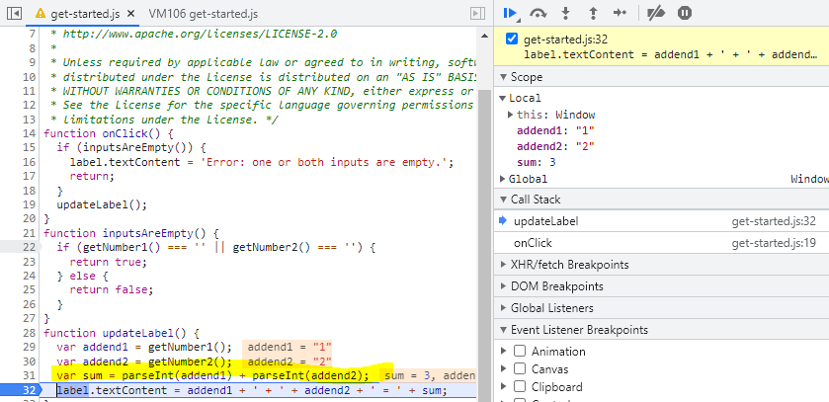
Task: Click the Apache LICENSE-2.0 URL comment
Action: [200, 35]
